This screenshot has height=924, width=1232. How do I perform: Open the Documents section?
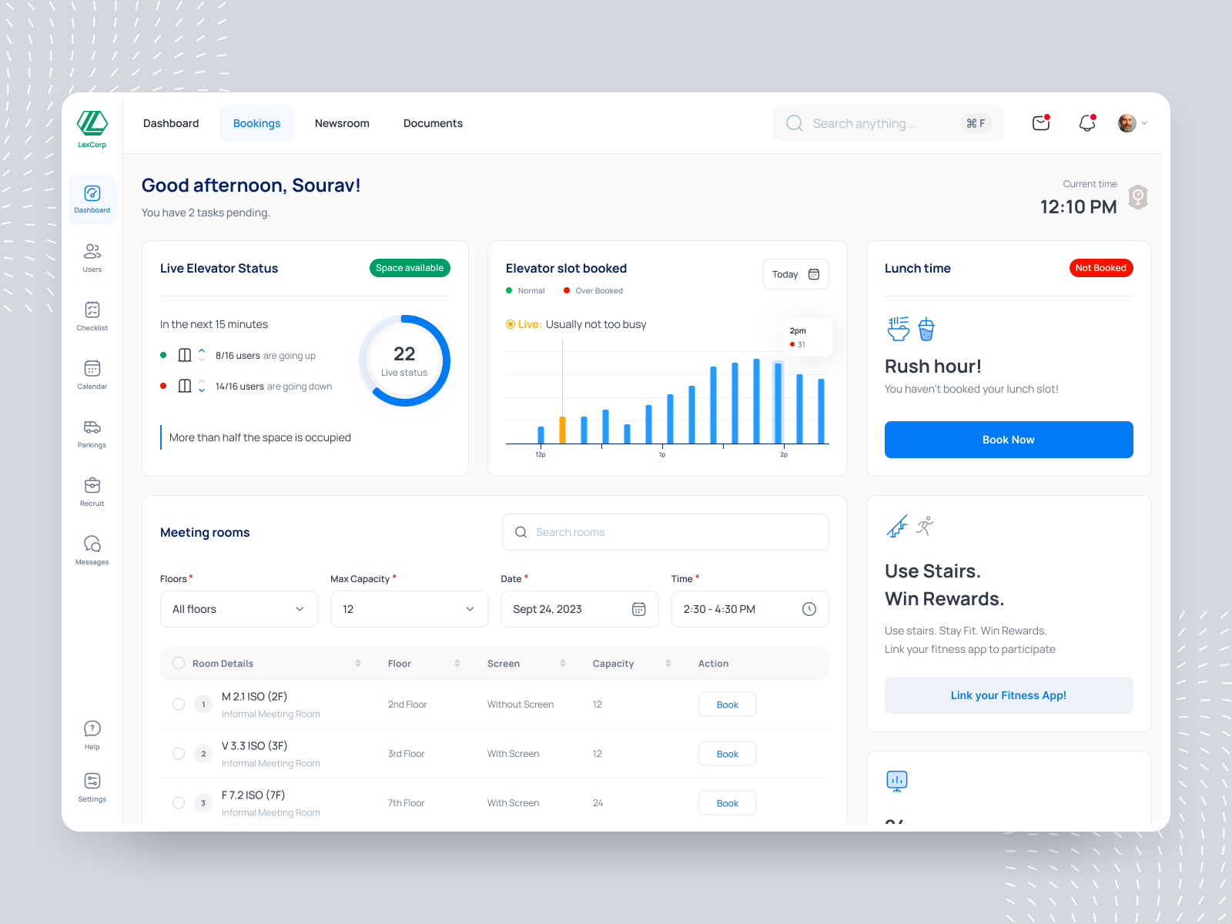(433, 122)
